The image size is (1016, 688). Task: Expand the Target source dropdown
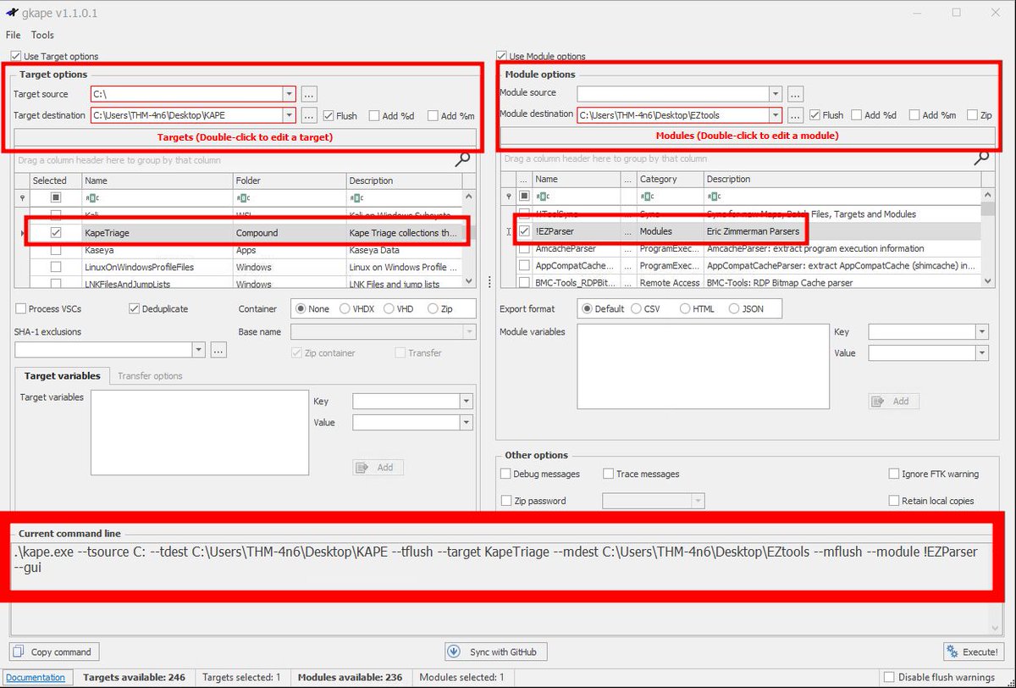click(289, 94)
